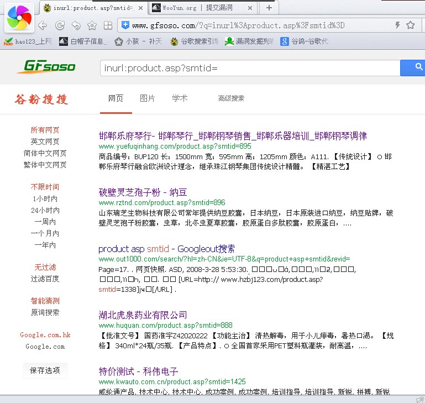Click the search query input field

pyautogui.click(x=250, y=68)
